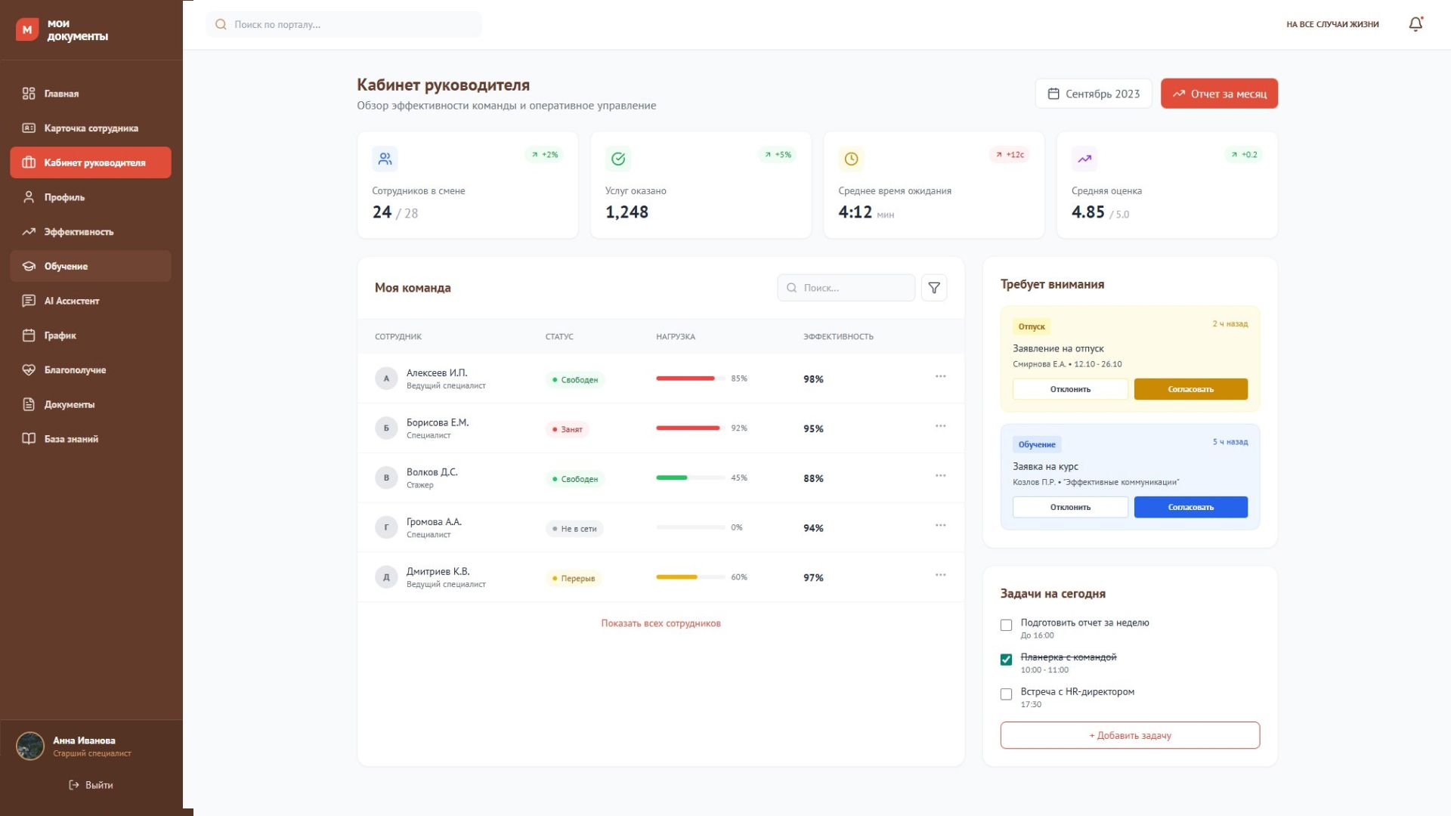Go to Эффективность in sidebar
1451x816 pixels.
click(79, 232)
